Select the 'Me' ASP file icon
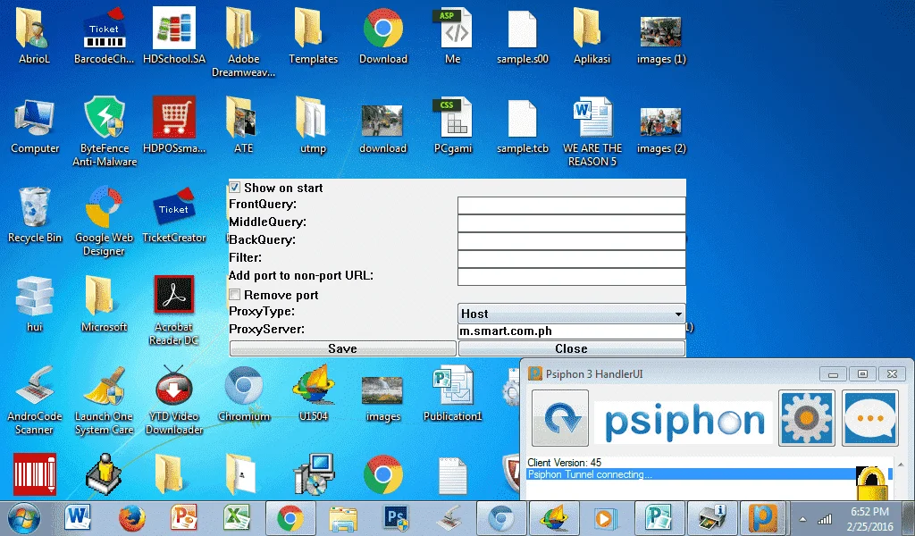Image resolution: width=915 pixels, height=536 pixels. [453, 36]
